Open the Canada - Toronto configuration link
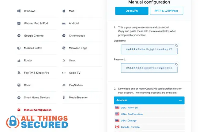The width and height of the screenshot is (199, 132). [130, 127]
